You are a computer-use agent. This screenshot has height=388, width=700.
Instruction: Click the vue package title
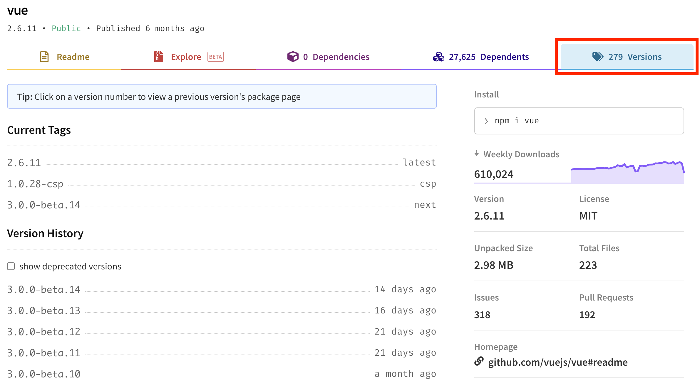click(17, 11)
